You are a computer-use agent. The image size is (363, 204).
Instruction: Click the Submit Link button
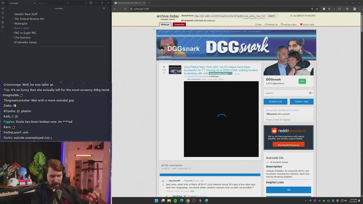click(x=275, y=101)
